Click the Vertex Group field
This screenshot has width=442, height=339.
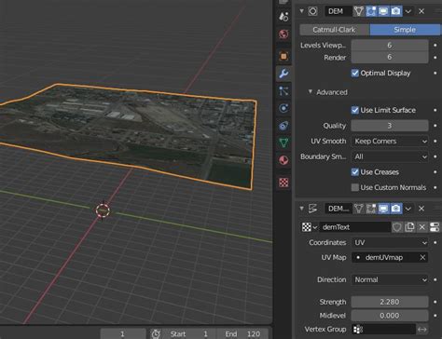384,329
